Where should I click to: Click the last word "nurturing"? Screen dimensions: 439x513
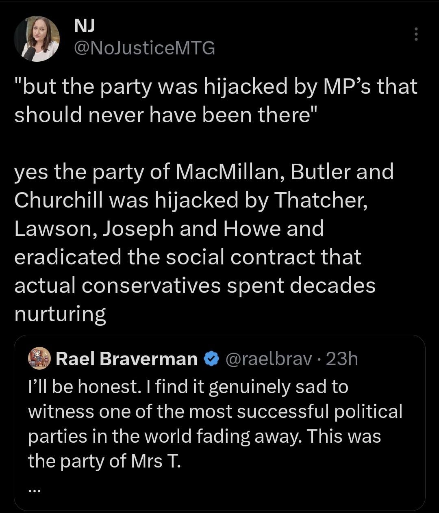pyautogui.click(x=60, y=314)
